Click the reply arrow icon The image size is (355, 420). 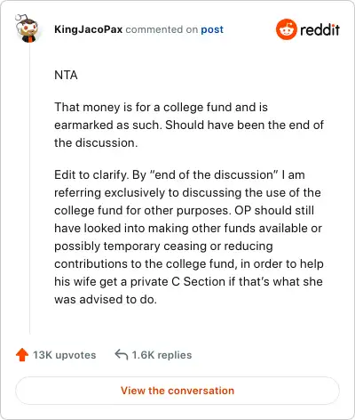click(122, 354)
